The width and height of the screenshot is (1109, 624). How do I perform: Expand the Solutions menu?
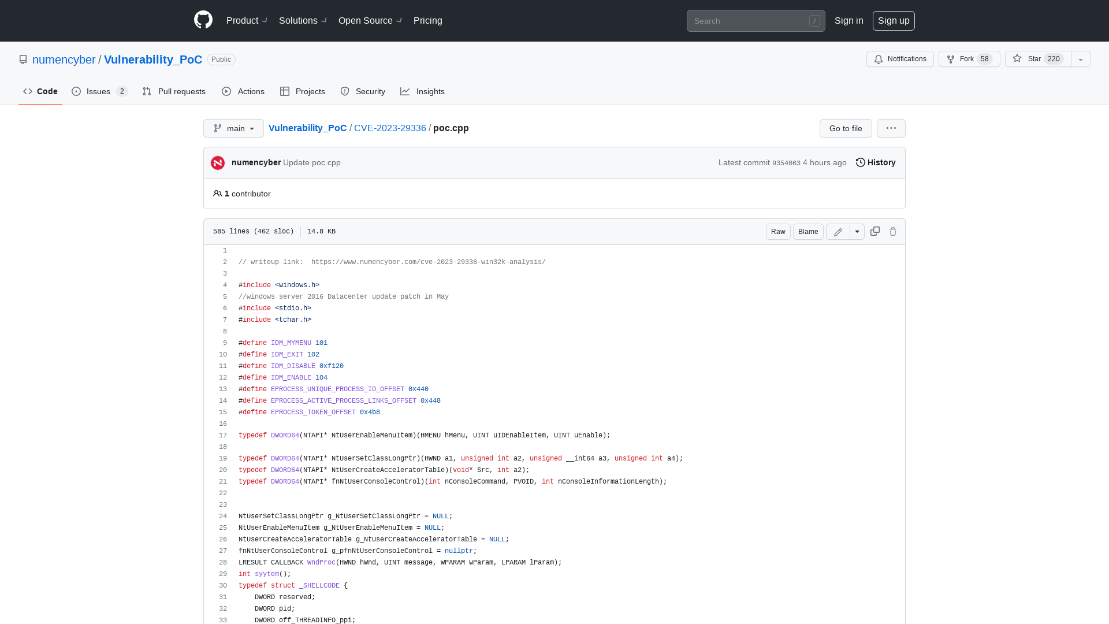tap(303, 20)
